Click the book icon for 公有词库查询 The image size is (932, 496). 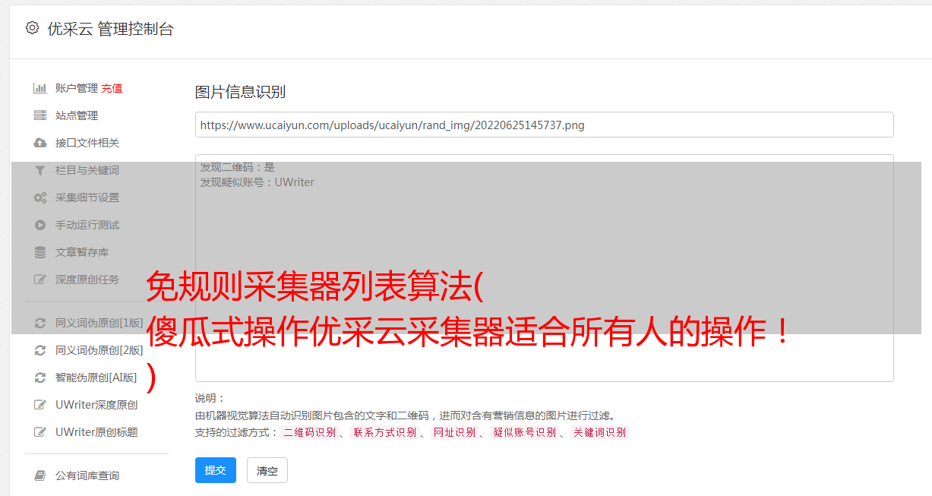pyautogui.click(x=40, y=475)
